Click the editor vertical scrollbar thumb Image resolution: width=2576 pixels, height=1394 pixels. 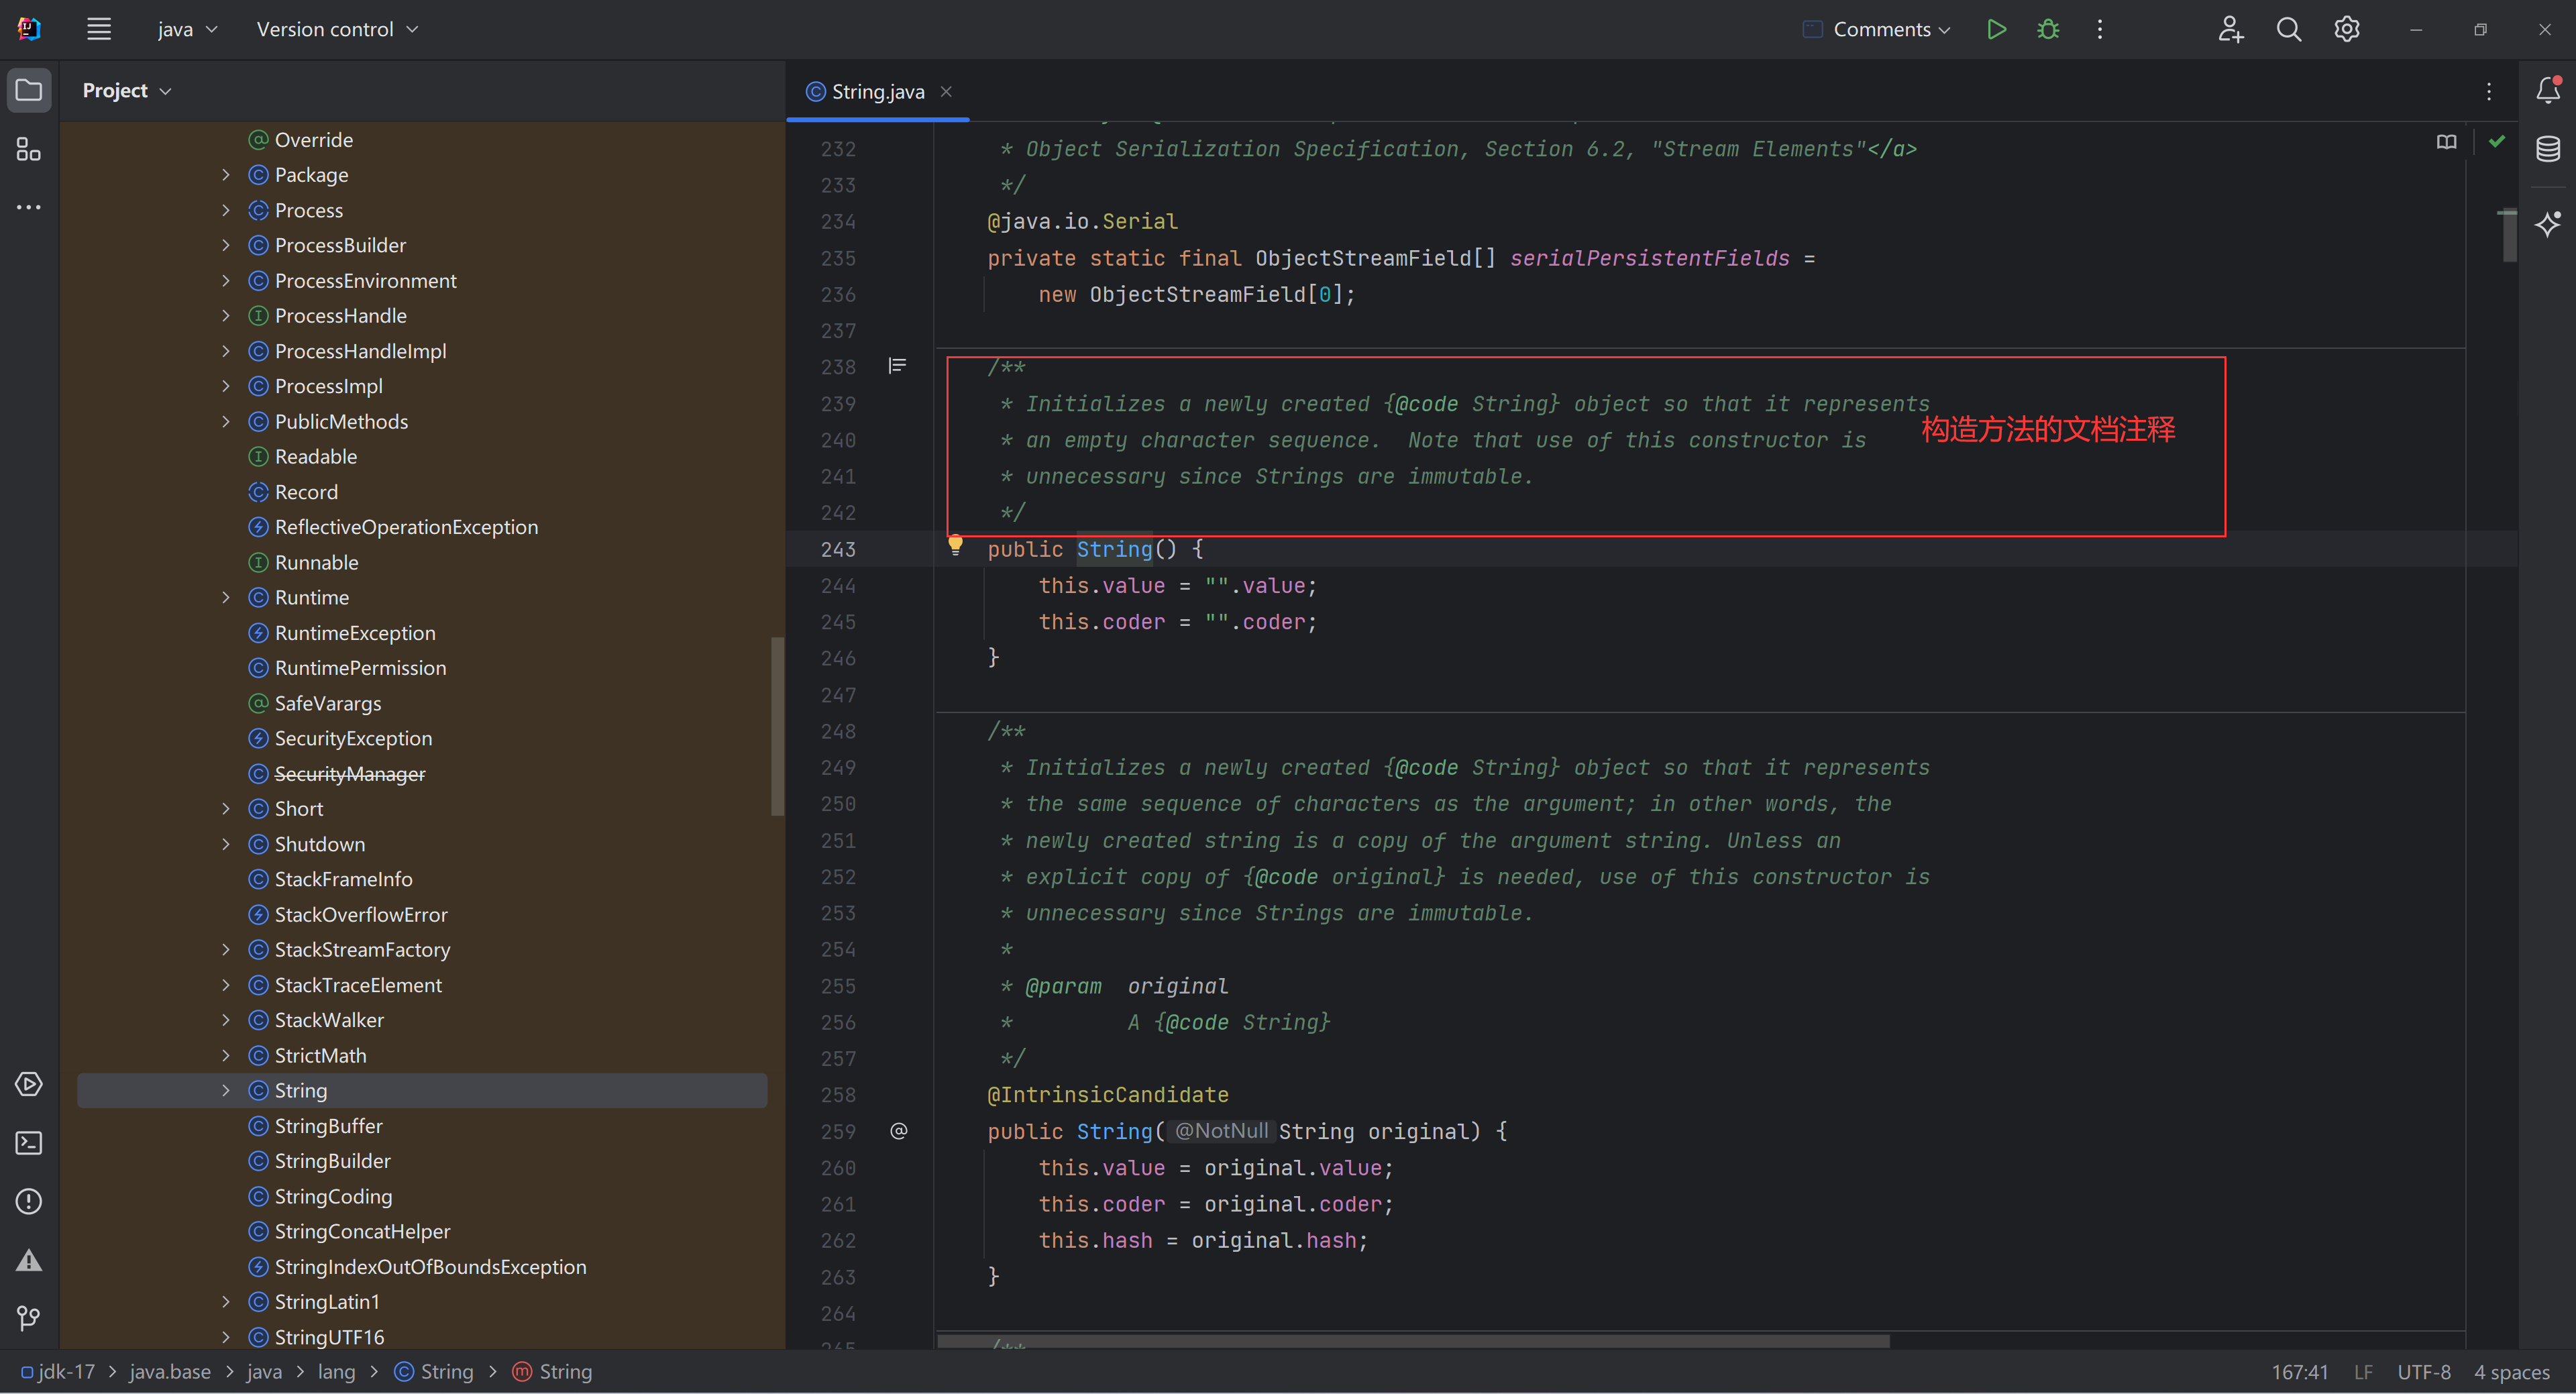click(x=2509, y=236)
